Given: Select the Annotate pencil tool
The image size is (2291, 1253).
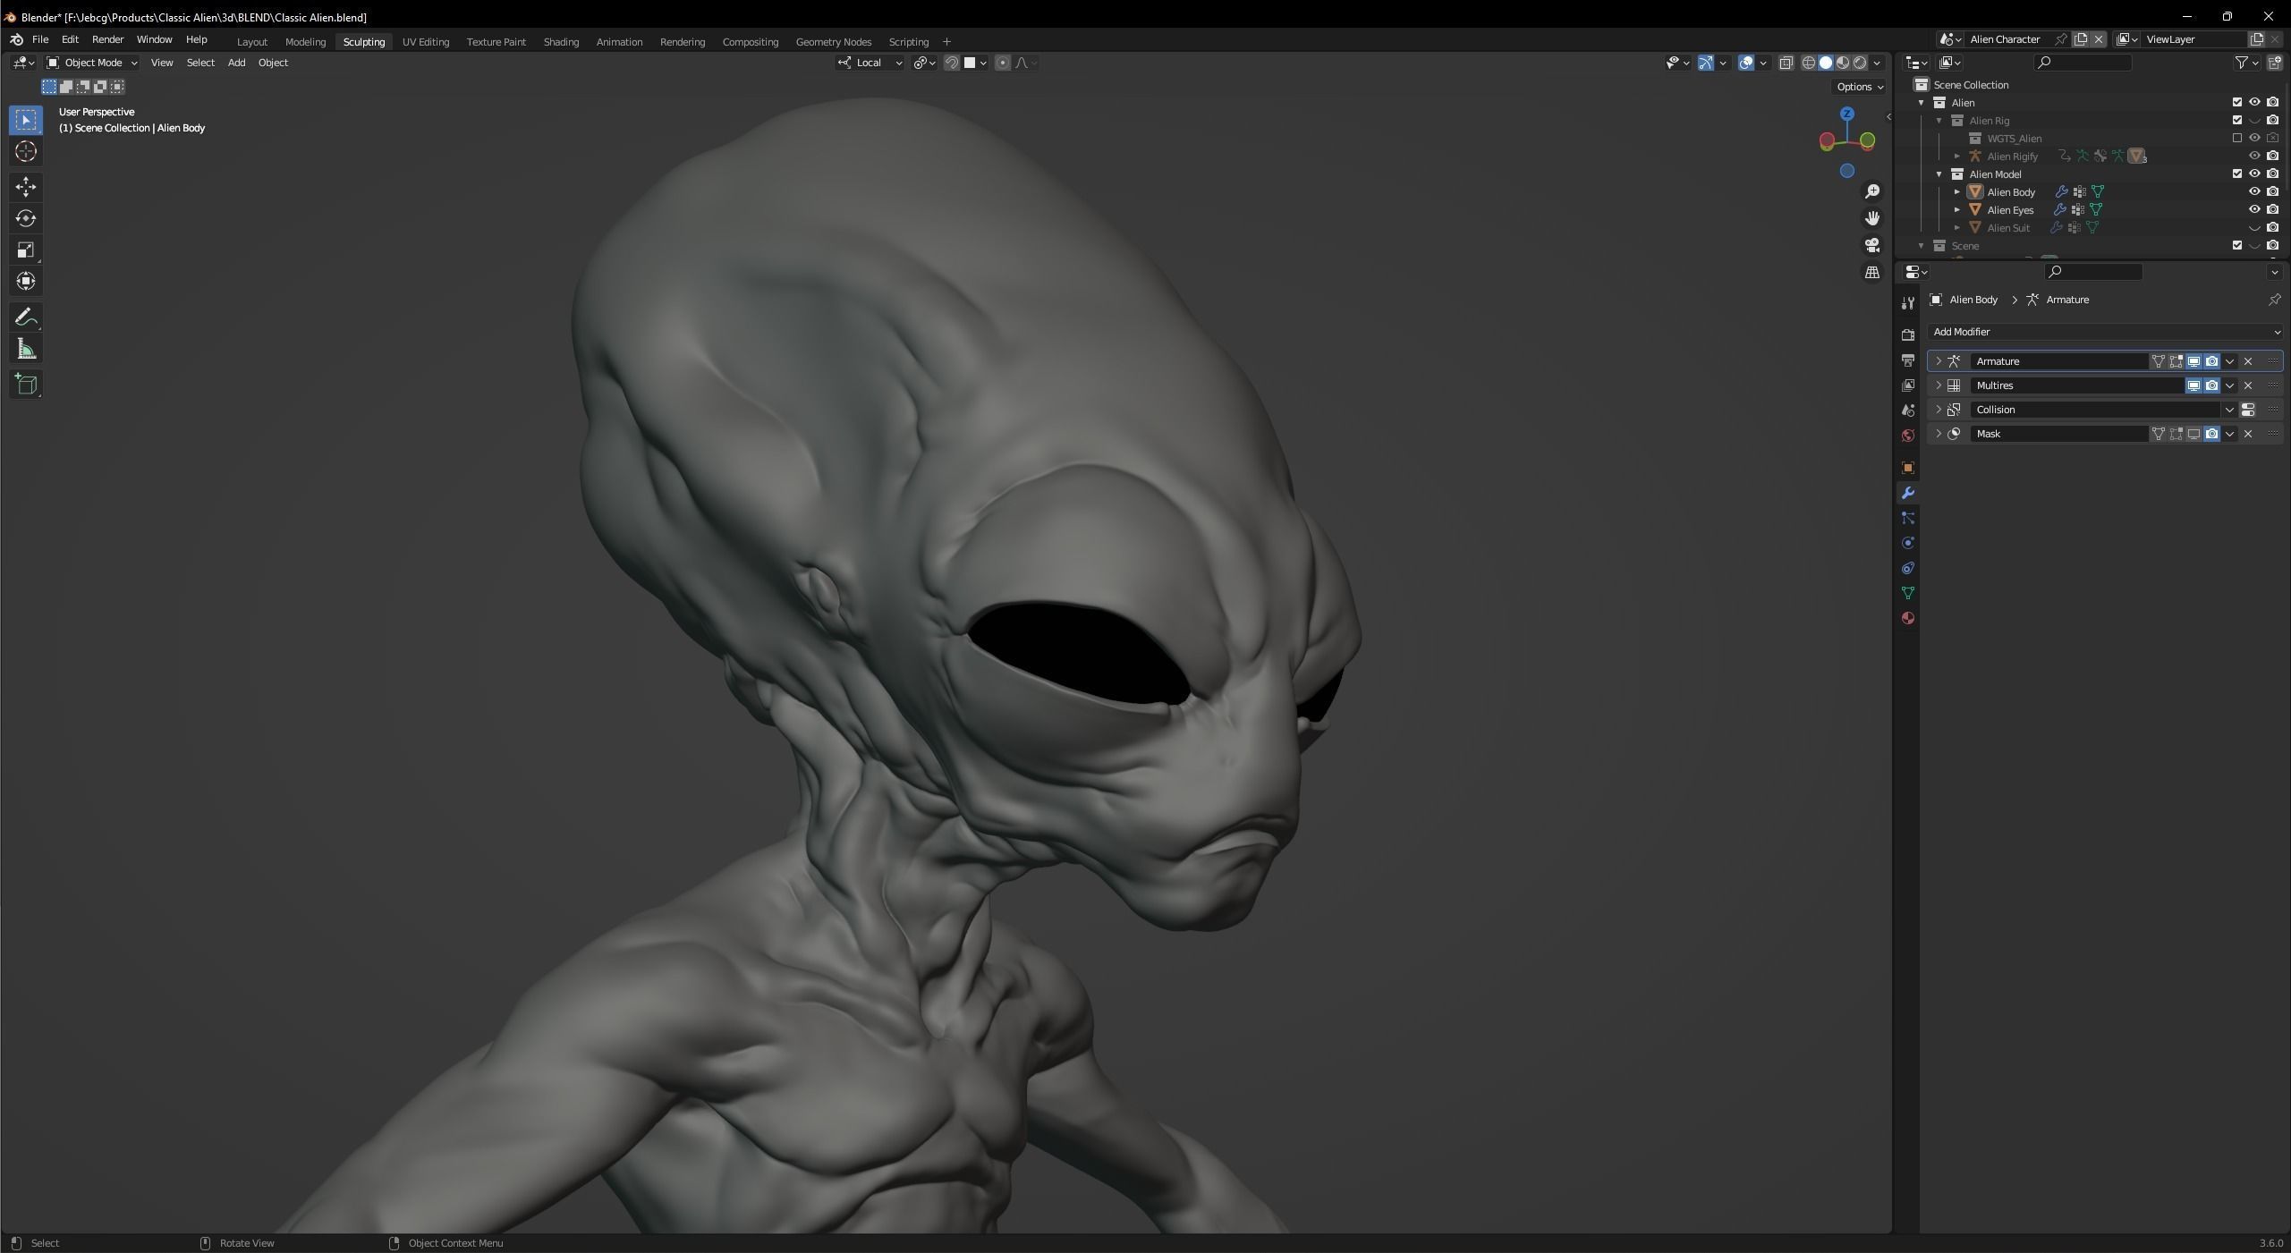Looking at the screenshot, I should (26, 317).
